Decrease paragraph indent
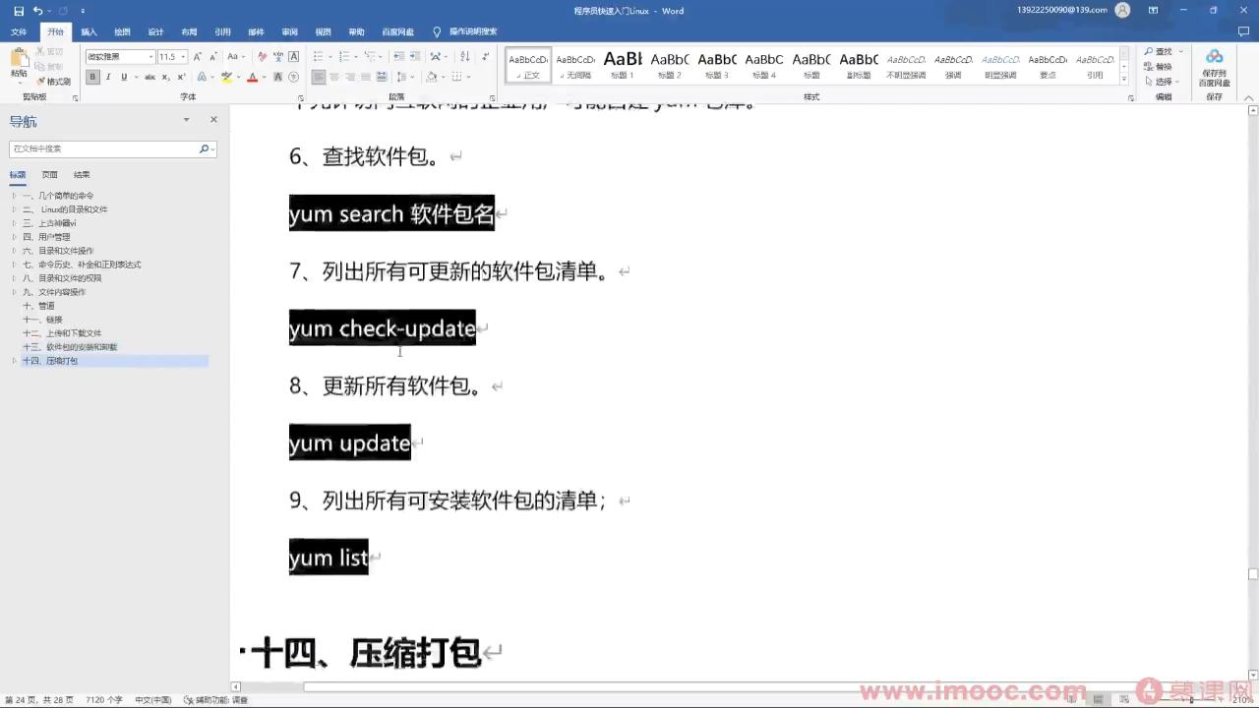This screenshot has height=708, width=1259. click(397, 57)
